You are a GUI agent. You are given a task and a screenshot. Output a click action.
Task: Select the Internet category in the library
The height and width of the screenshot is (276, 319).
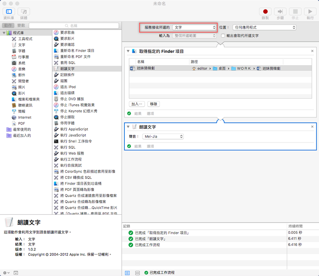(x=24, y=117)
